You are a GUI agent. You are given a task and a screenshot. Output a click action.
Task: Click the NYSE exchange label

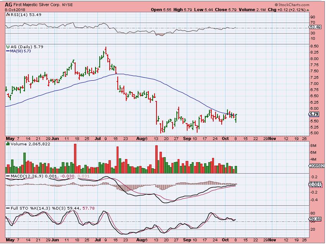(x=68, y=5)
